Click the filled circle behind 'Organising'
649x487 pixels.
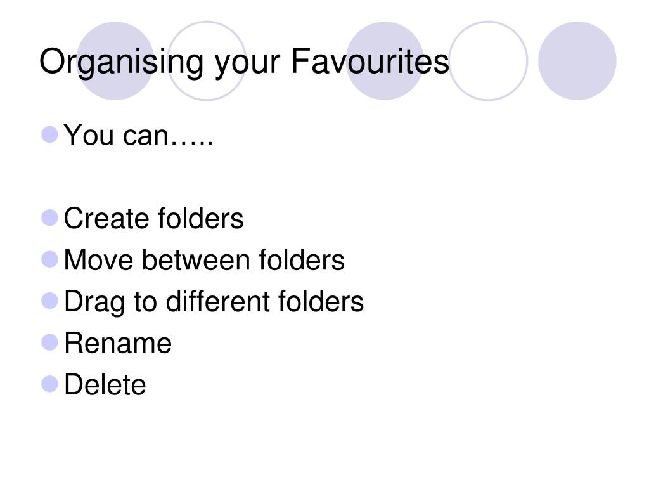[115, 61]
